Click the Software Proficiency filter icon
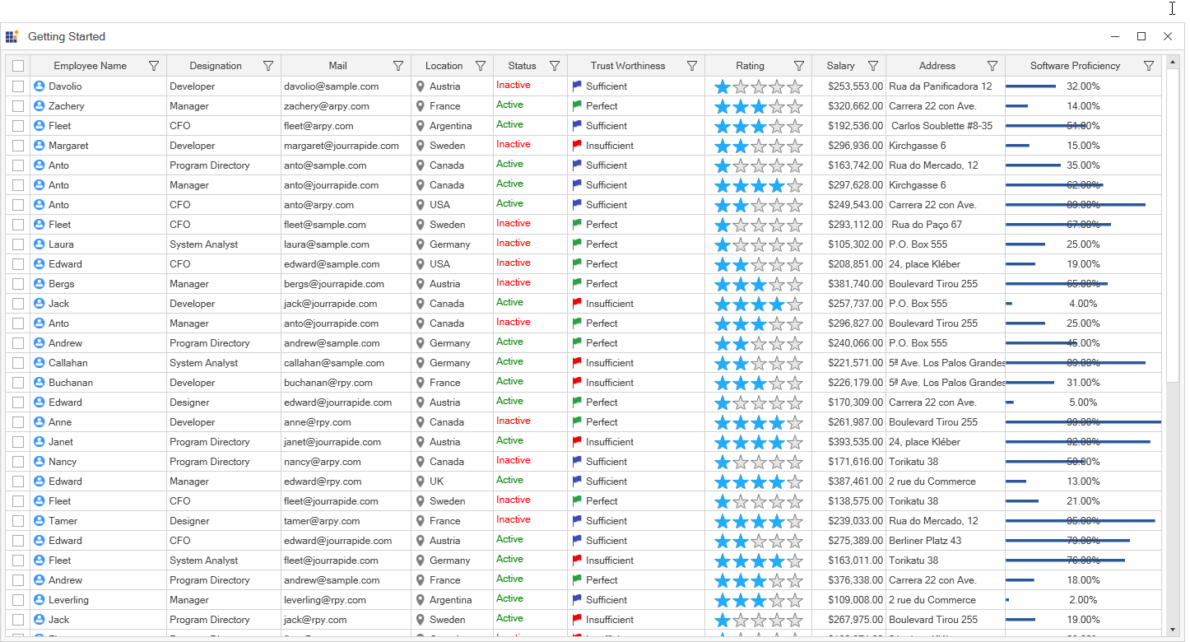The image size is (1190, 642). [1150, 65]
